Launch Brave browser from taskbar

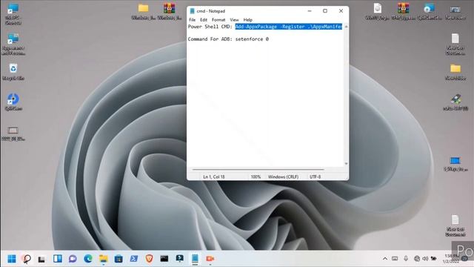pyautogui.click(x=149, y=259)
